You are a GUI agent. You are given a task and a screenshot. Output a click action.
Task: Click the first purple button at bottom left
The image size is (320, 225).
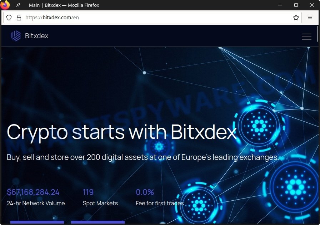[37, 222]
